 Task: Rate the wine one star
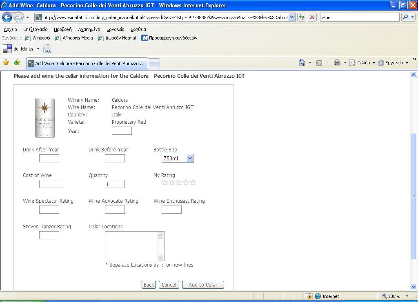click(x=165, y=182)
